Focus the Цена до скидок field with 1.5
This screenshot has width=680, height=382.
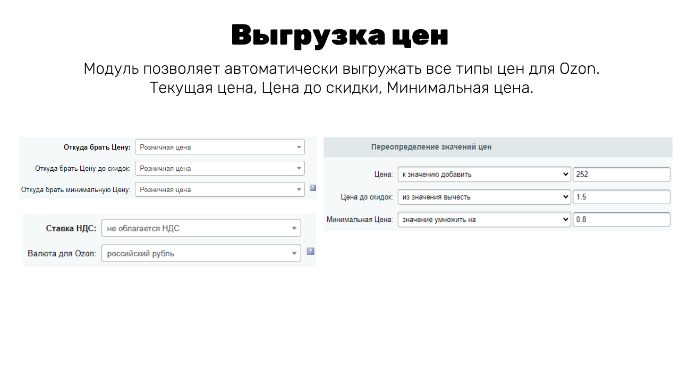(x=621, y=197)
